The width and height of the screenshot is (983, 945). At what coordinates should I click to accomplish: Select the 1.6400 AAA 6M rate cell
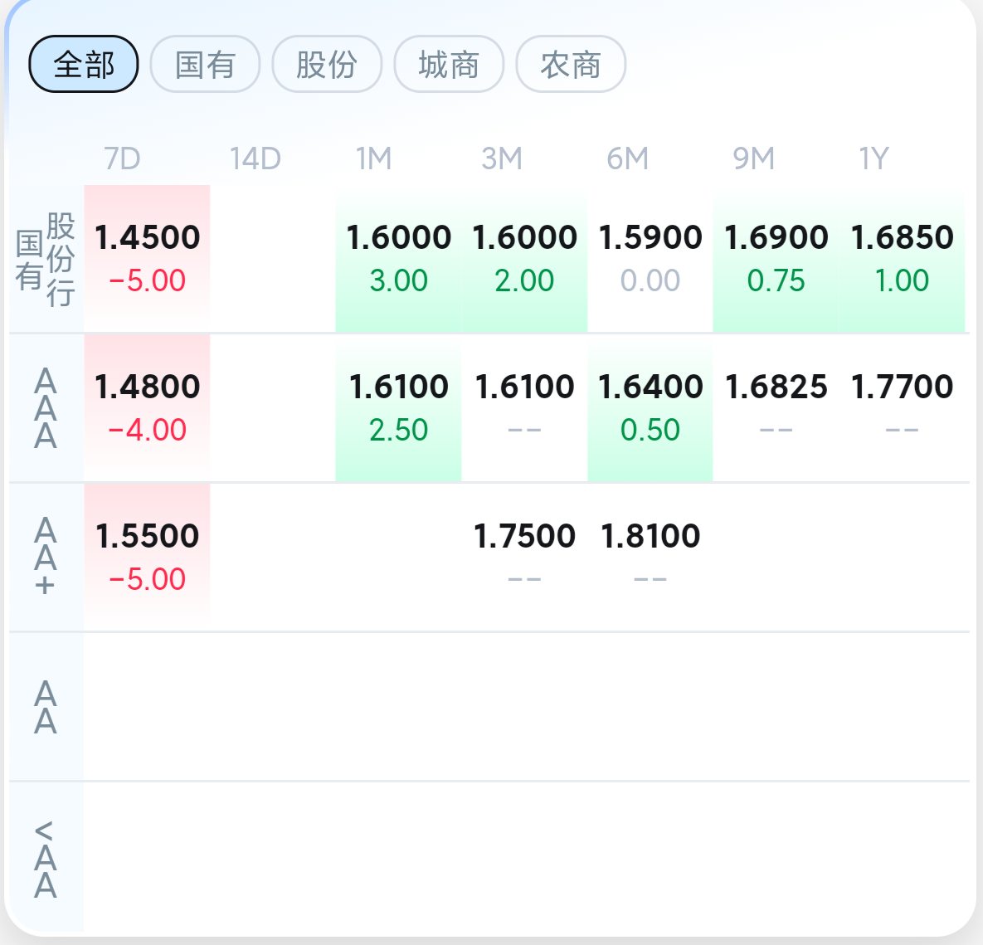pyautogui.click(x=650, y=407)
